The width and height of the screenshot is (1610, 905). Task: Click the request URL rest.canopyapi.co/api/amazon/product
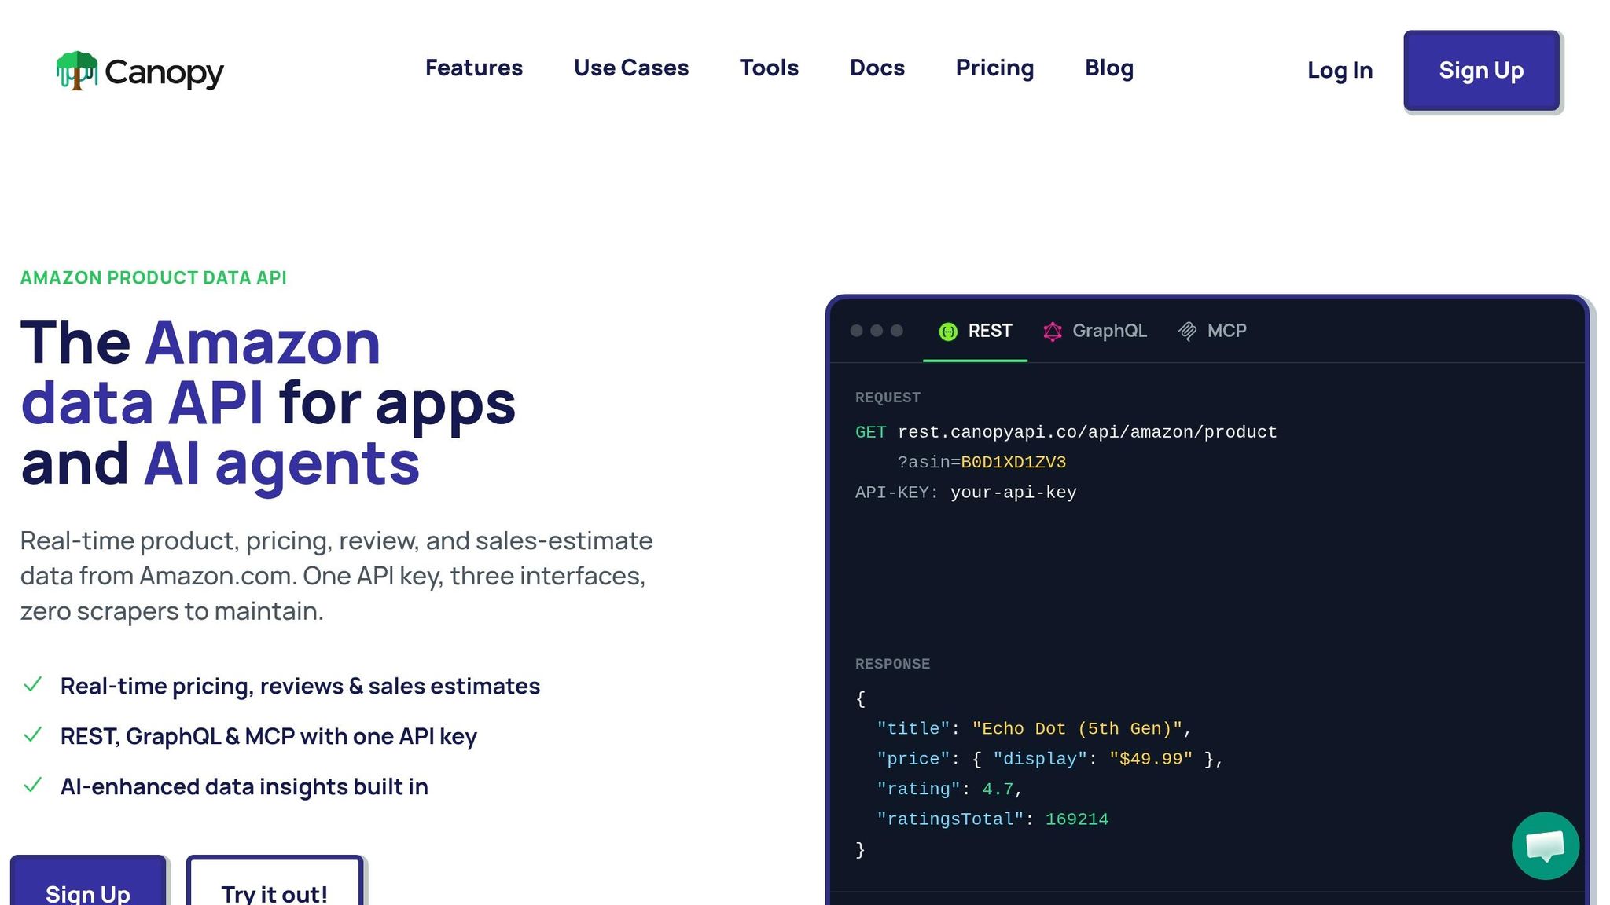[1087, 433]
